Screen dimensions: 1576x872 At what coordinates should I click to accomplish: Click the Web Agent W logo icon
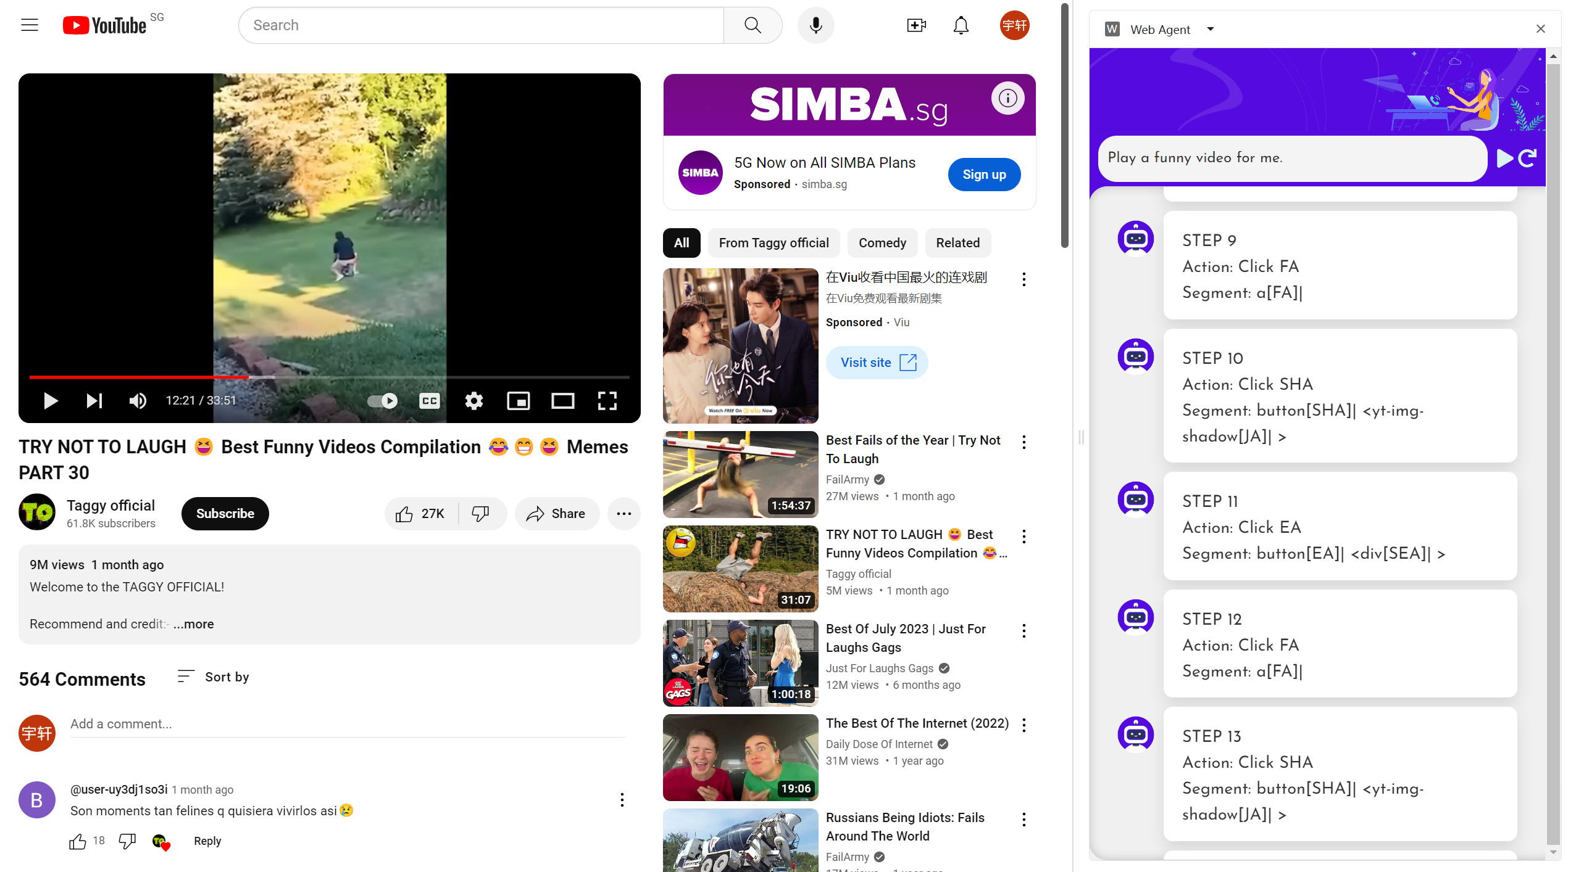(x=1112, y=29)
